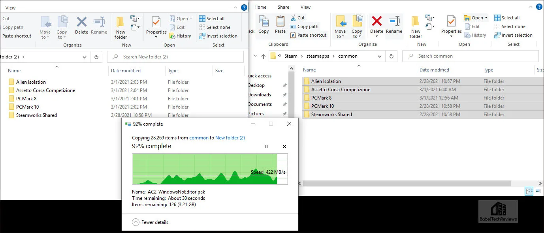Create New folder in left window
The image size is (544, 233).
point(120,27)
